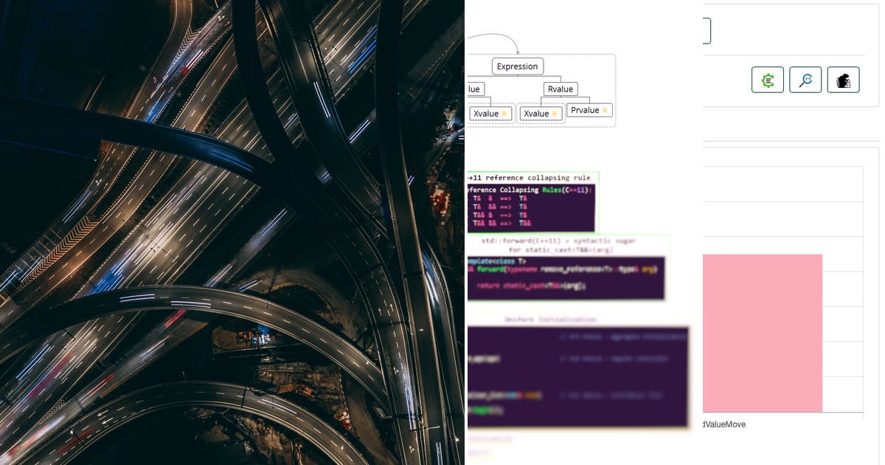Click the note icon beside the Prvalue node
The image size is (885, 465).
click(x=604, y=109)
